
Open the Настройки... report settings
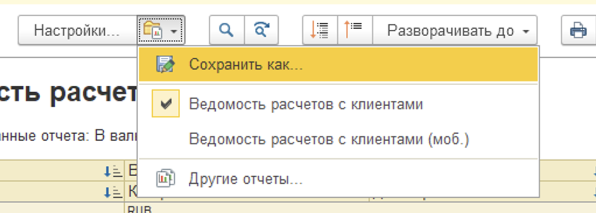pos(78,30)
